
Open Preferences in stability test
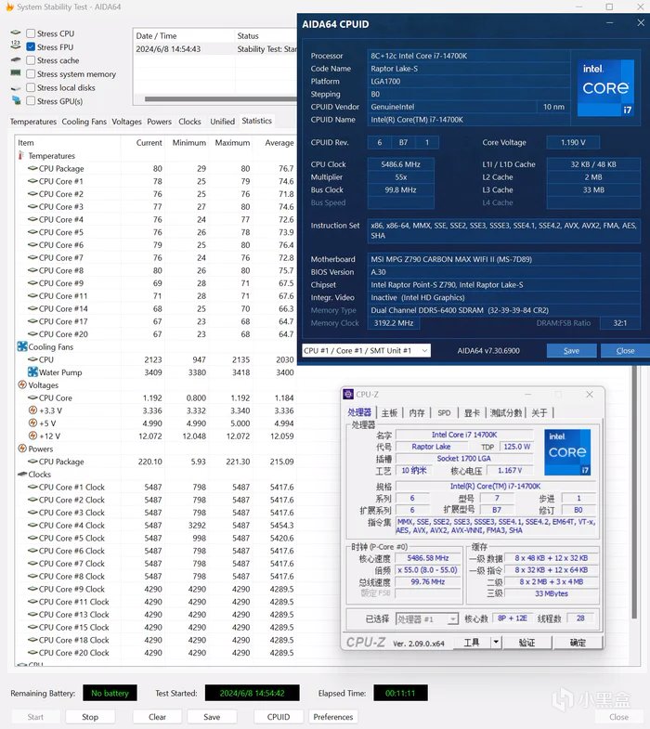pos(333,717)
